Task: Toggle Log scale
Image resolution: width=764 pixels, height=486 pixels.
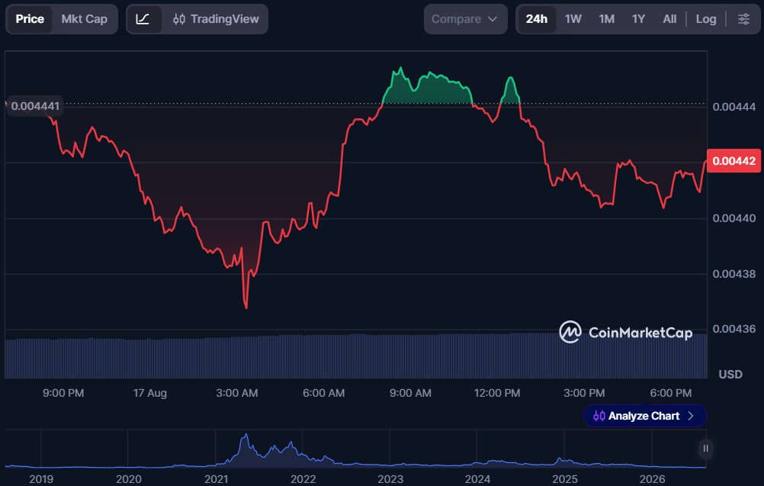Action: coord(705,19)
